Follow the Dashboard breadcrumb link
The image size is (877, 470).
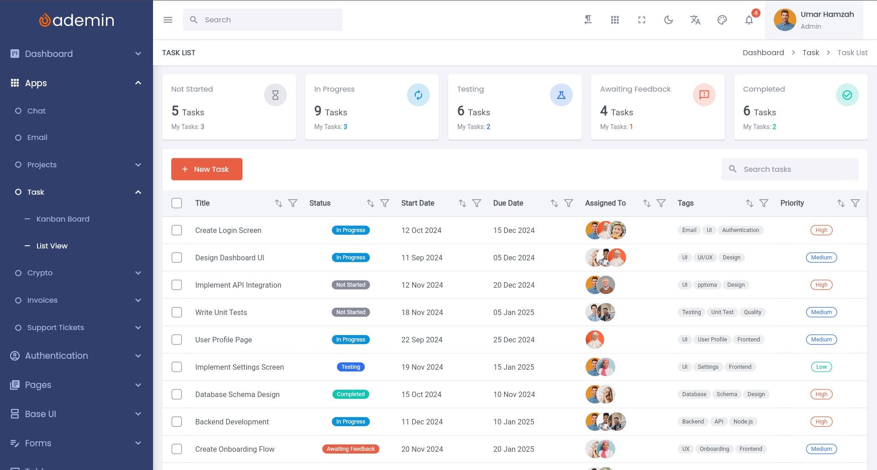(x=763, y=53)
